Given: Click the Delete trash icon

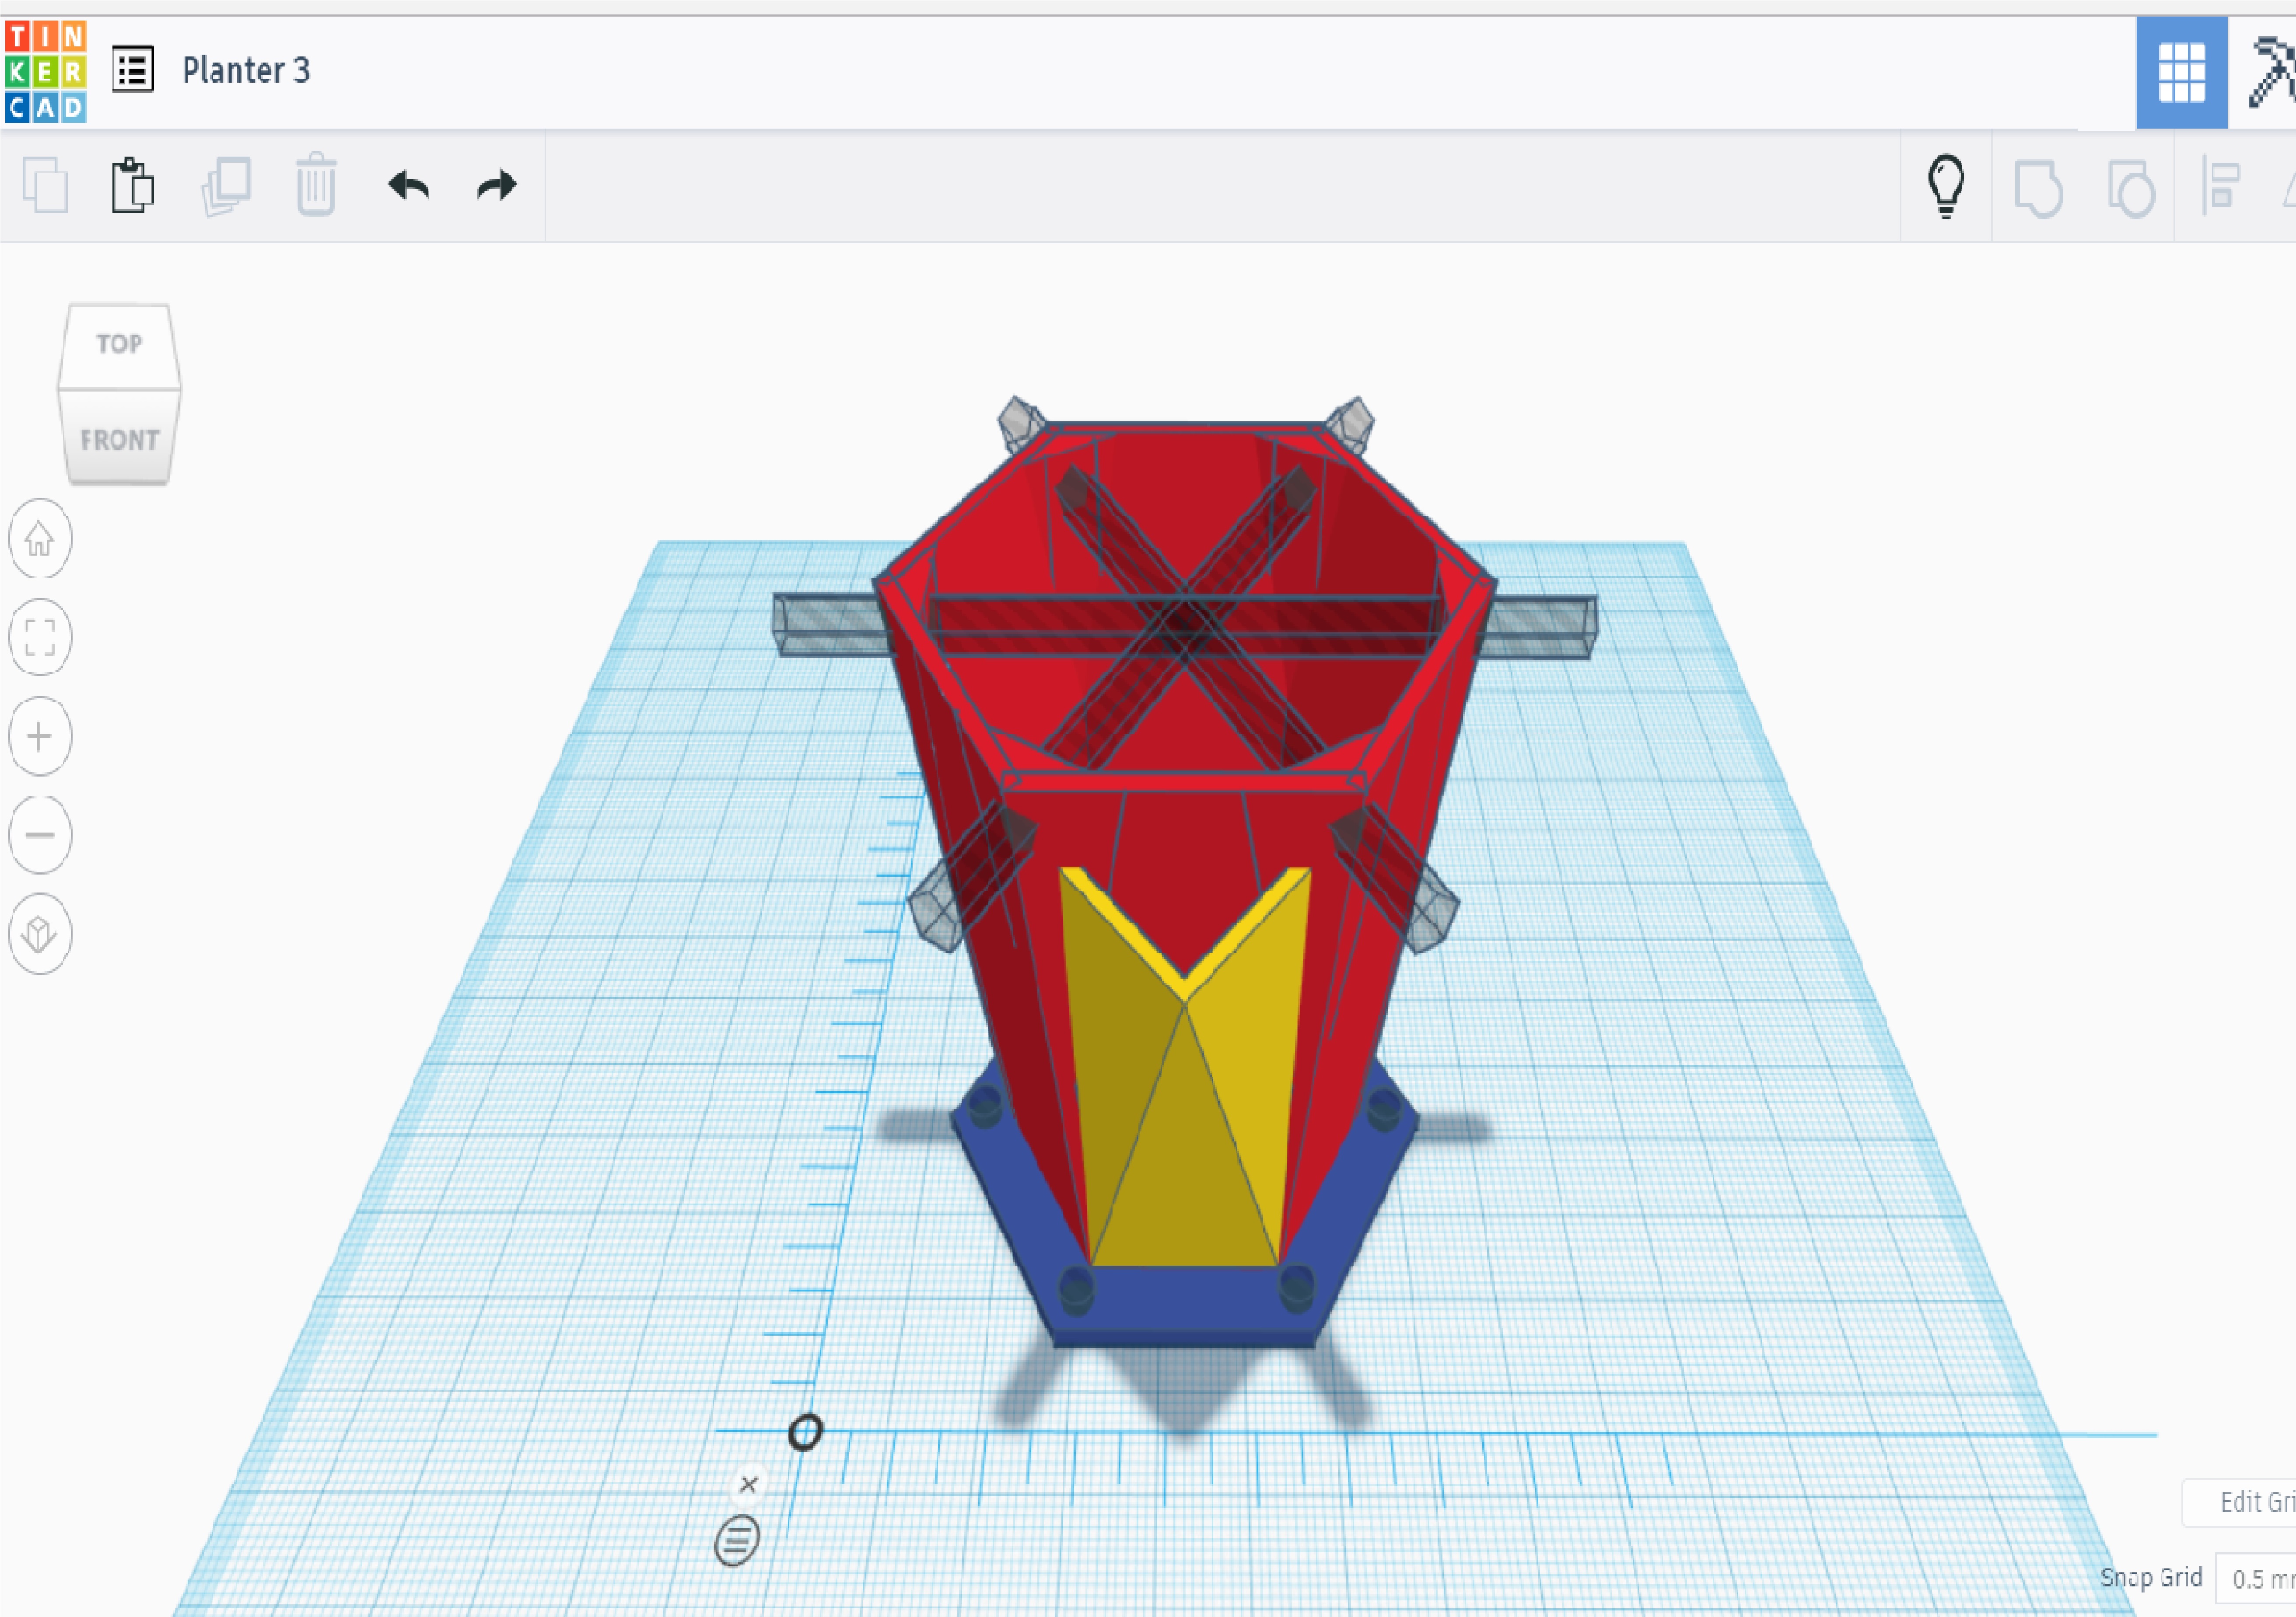Looking at the screenshot, I should tap(316, 184).
